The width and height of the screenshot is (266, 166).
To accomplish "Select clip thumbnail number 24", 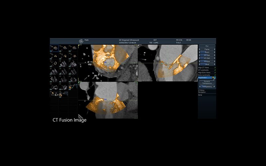I will point(73,48).
